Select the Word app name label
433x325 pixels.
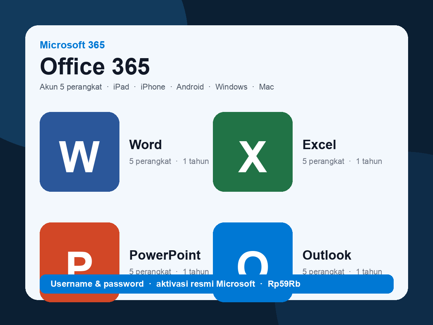(x=145, y=145)
